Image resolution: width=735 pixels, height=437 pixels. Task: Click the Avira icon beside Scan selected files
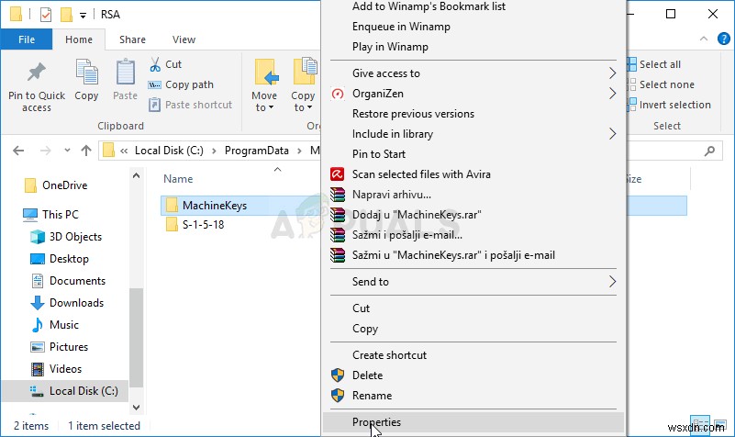[x=338, y=174]
